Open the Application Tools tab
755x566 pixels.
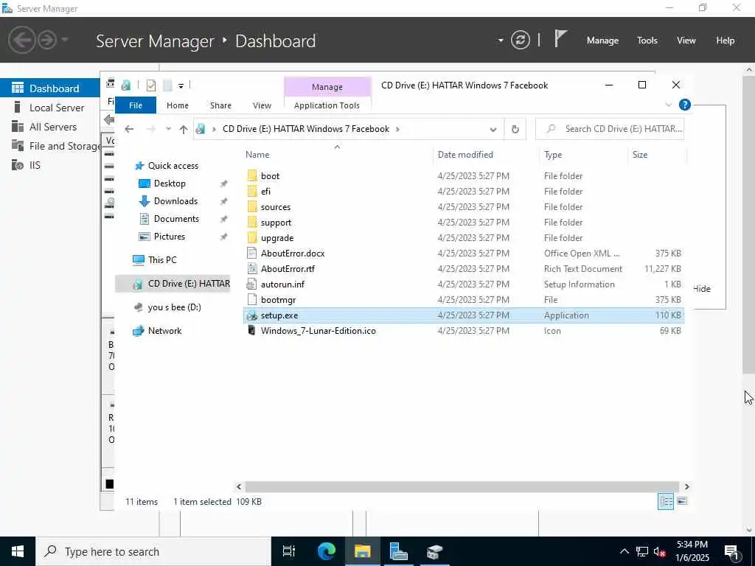coord(327,105)
